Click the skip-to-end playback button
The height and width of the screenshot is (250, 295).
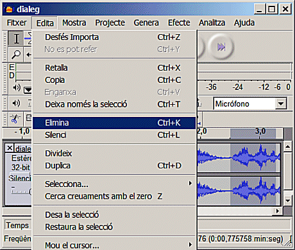pos(221,47)
